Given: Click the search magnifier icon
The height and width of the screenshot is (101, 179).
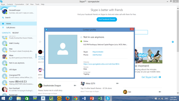Looking at the screenshot, I should pos(3,18).
